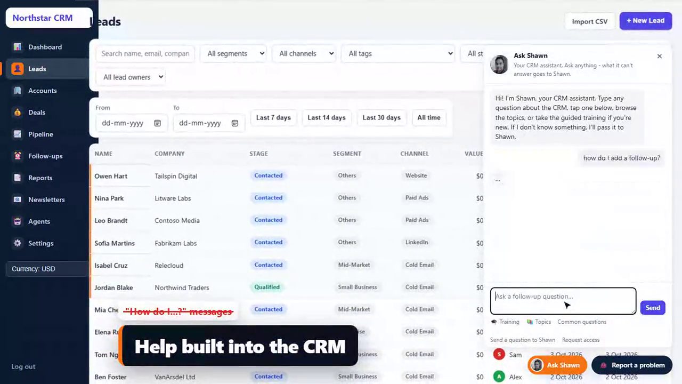Viewport: 682px width, 384px height.
Task: Apply the Last 14 days filter
Action: point(327,118)
